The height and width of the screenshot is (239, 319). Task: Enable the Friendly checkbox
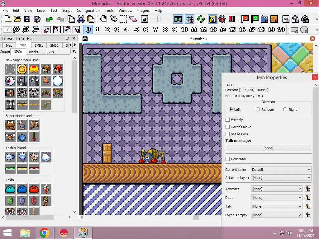(x=228, y=120)
